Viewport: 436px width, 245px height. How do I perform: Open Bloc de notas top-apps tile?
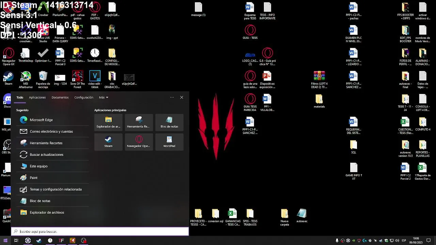169,122
